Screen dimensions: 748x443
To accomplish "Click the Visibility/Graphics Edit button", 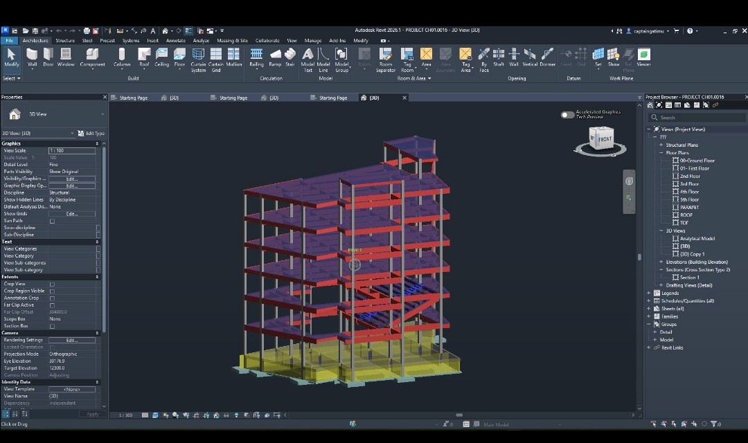I will pyautogui.click(x=72, y=179).
